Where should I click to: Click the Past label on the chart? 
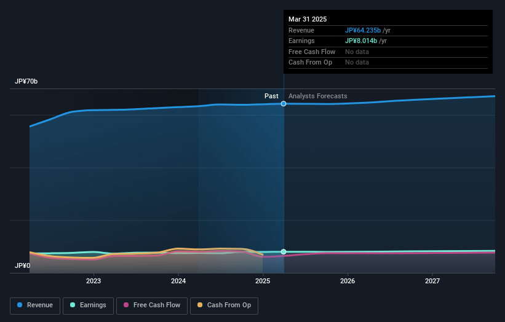271,96
